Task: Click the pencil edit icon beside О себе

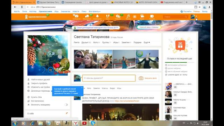Action: click(x=66, y=113)
